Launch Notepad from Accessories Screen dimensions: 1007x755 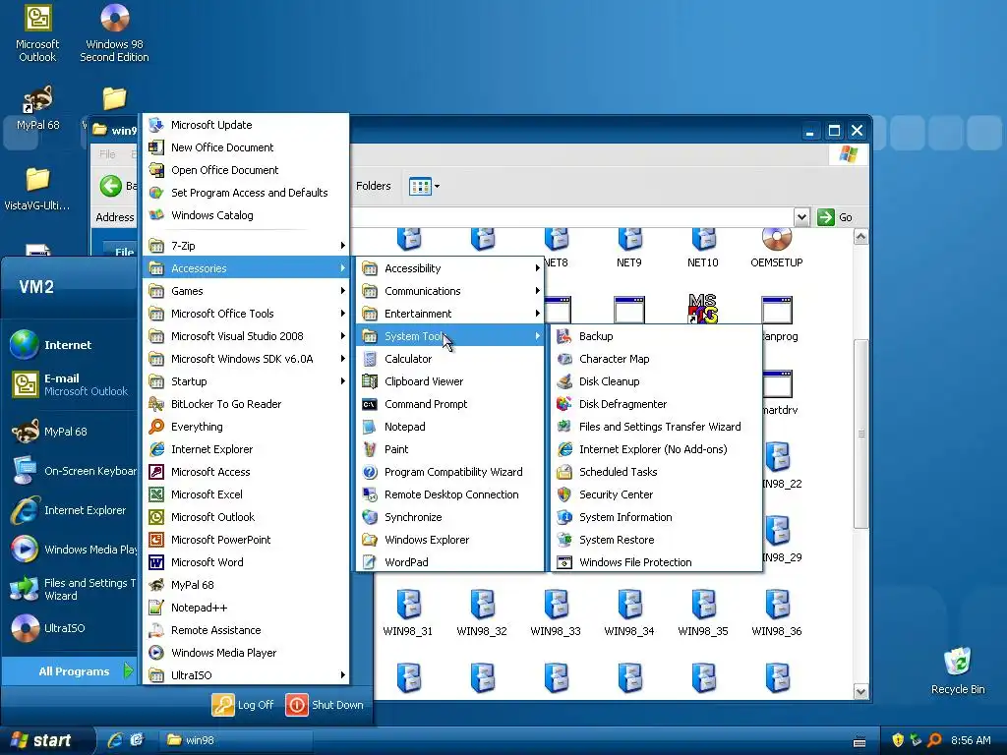pos(450,427)
